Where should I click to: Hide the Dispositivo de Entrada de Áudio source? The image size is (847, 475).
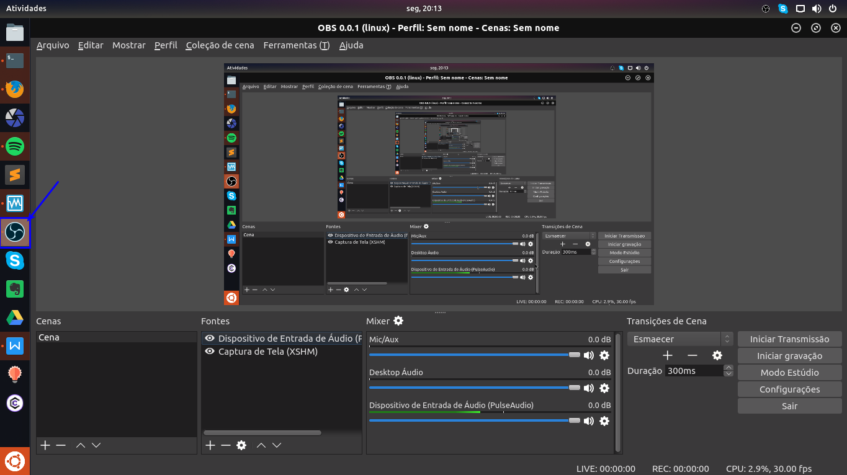(210, 339)
